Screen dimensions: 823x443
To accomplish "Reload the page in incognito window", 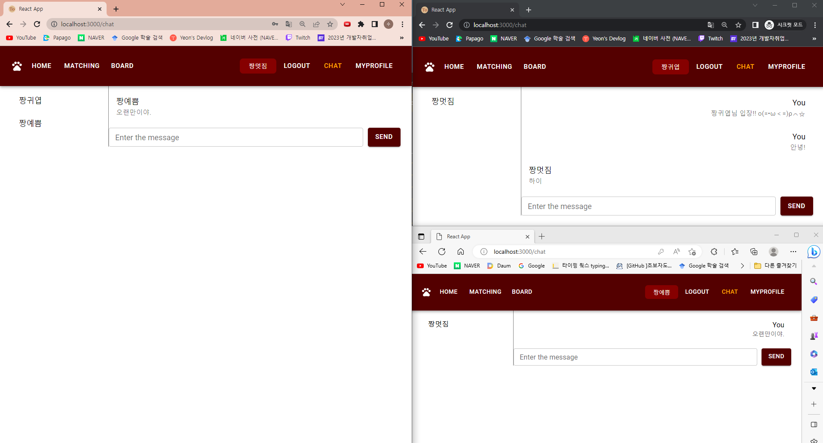I will point(450,25).
